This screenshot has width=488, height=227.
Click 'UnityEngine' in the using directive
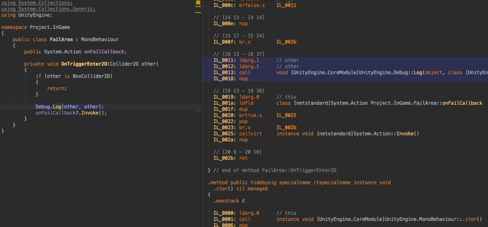pos(34,15)
